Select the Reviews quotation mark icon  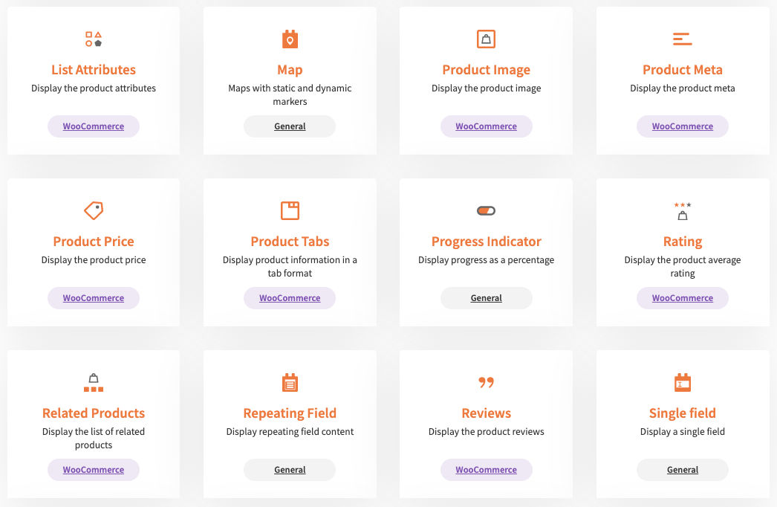pos(486,382)
